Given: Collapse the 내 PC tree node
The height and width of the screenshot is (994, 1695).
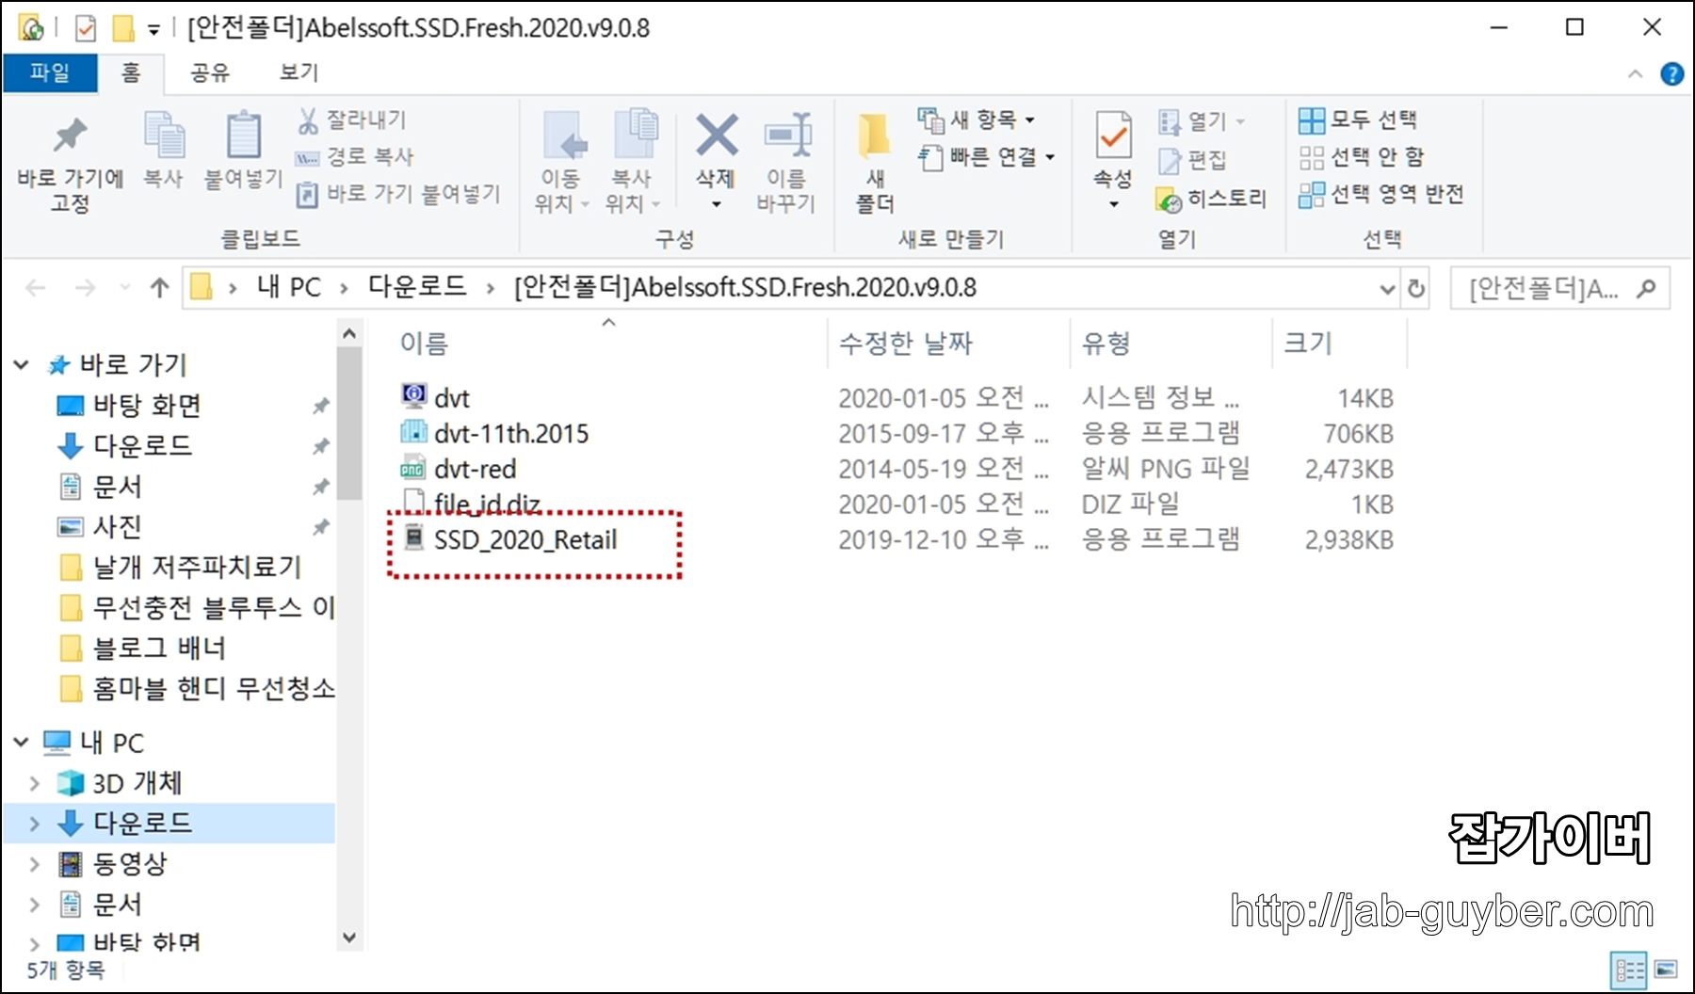Looking at the screenshot, I should tap(22, 743).
